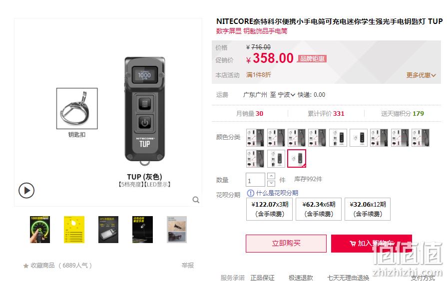The image size is (447, 281).
Task: Open the green speedometer thumbnail image
Action: point(40,230)
